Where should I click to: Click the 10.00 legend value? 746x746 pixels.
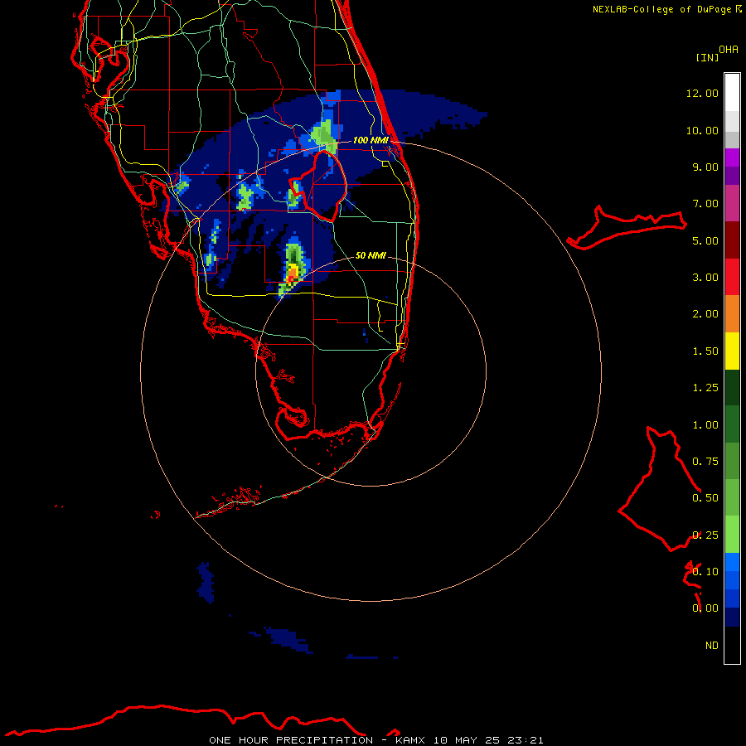point(702,130)
